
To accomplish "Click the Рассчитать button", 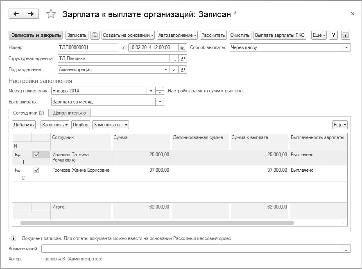I will (x=213, y=35).
